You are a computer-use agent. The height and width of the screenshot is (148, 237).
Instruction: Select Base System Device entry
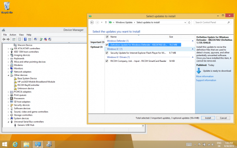coord(27,79)
